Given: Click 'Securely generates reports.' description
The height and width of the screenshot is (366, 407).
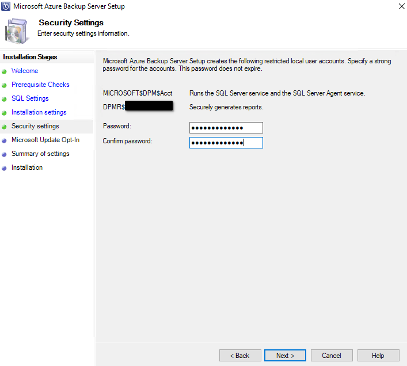Looking at the screenshot, I should point(226,107).
